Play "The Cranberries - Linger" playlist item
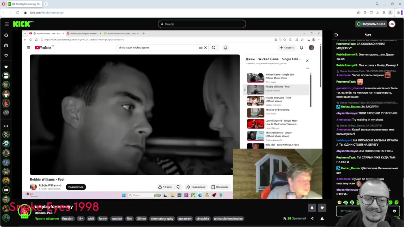This screenshot has height=227, width=404. click(276, 136)
